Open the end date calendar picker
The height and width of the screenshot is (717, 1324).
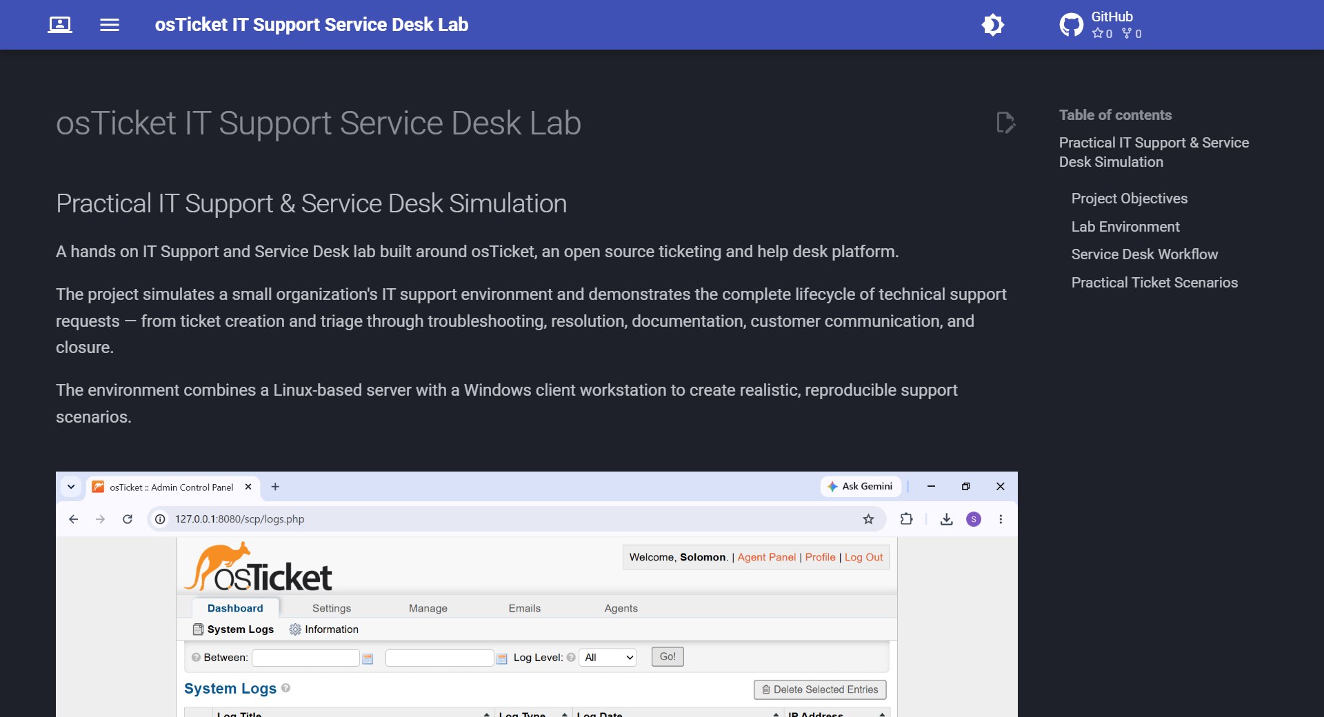coord(502,658)
